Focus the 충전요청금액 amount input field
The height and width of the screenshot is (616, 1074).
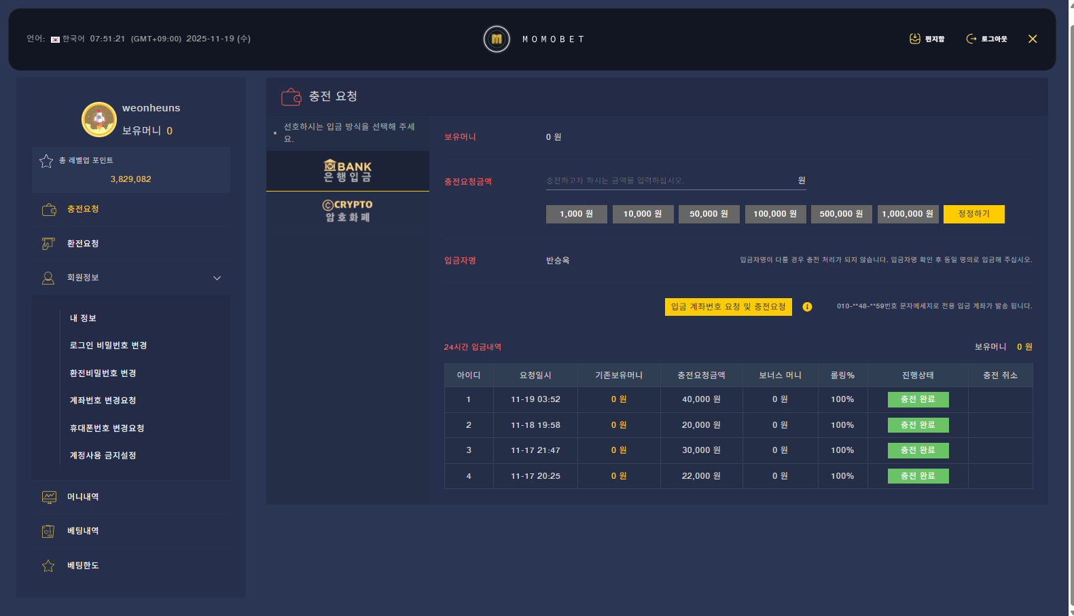click(669, 181)
